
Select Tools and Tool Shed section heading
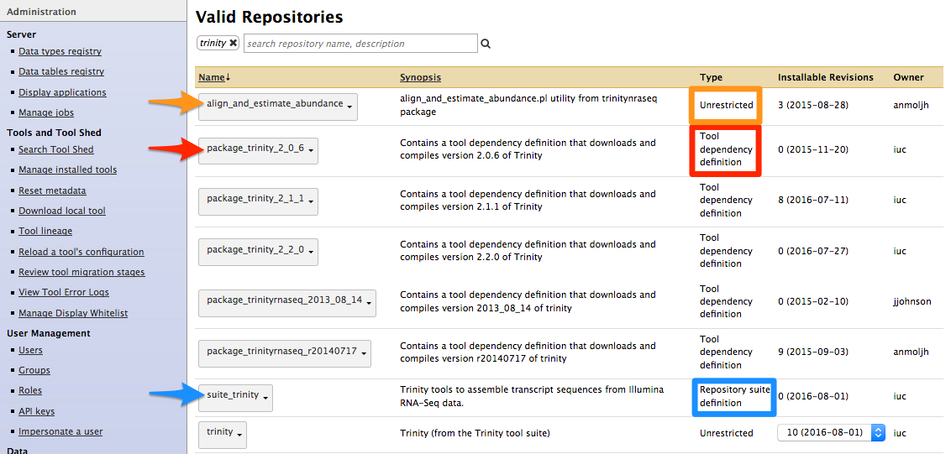[54, 132]
